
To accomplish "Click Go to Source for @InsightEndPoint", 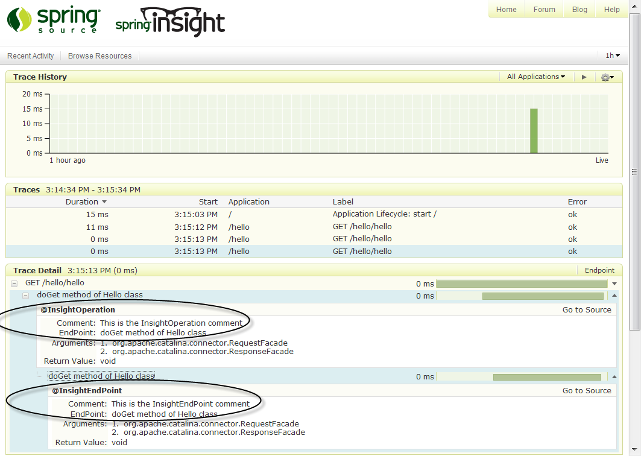I will pos(586,391).
